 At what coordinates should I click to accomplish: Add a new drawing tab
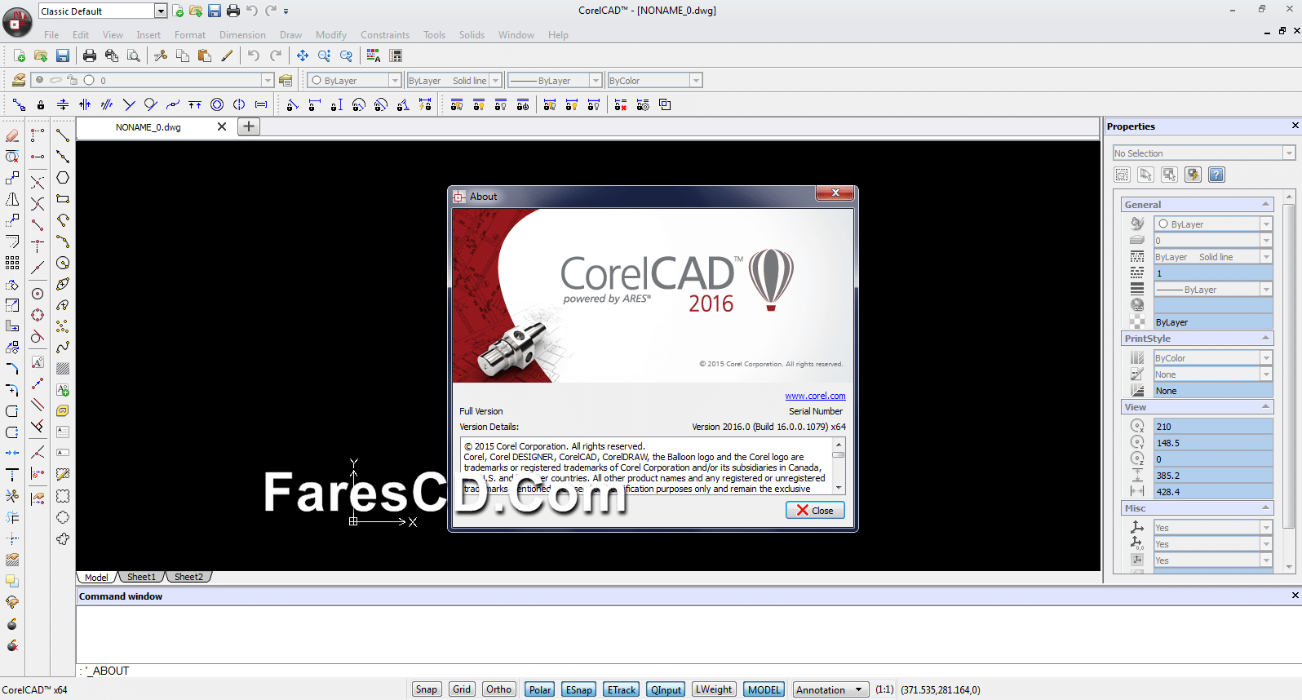249,126
